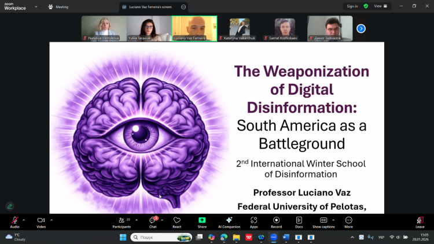Screen dimensions: 434x244
Task: Leave the meeting
Action: pyautogui.click(x=420, y=221)
